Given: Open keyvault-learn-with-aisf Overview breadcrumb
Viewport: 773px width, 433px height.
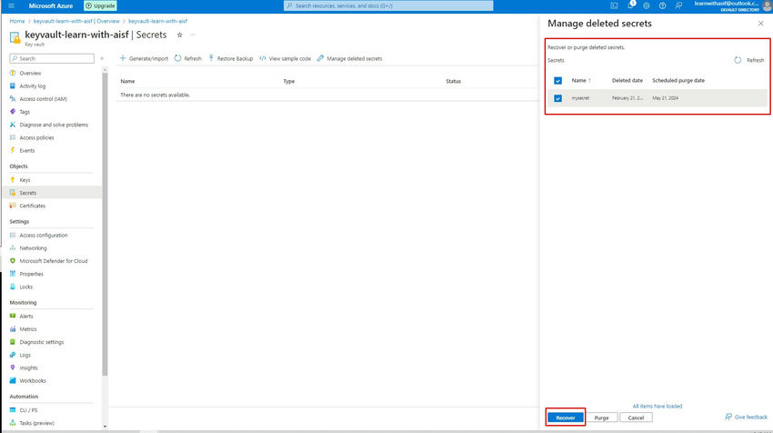Looking at the screenshot, I should point(76,21).
